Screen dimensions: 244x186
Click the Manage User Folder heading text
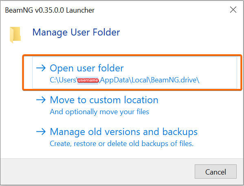point(76,32)
